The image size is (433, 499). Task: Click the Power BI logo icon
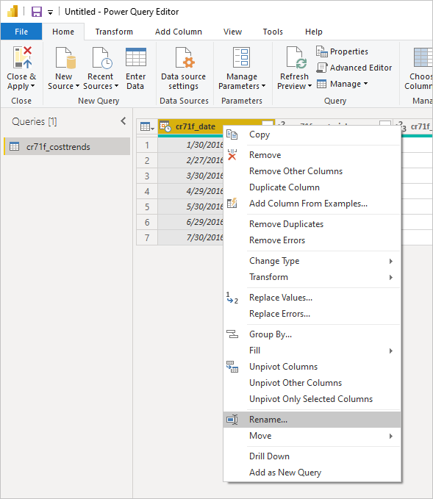tap(12, 12)
